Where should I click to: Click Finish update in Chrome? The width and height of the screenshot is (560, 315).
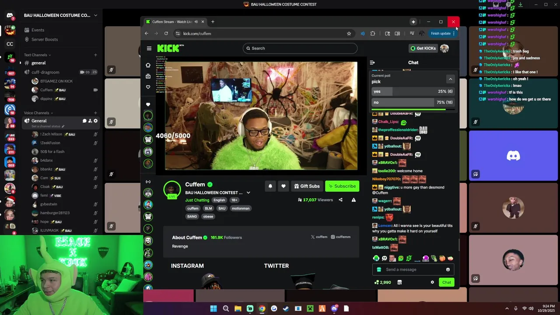click(443, 33)
